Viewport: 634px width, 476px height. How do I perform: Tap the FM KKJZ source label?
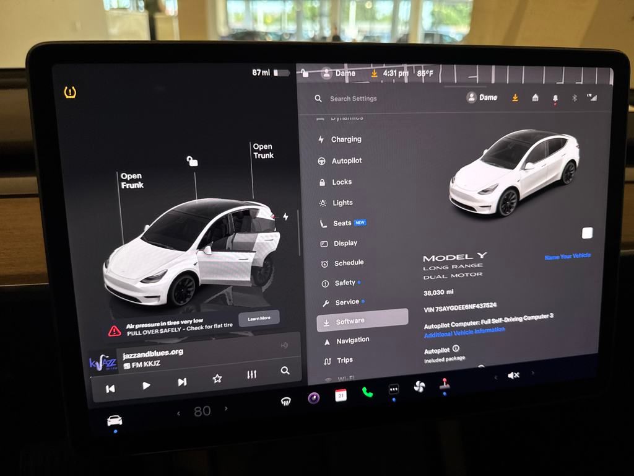click(142, 364)
